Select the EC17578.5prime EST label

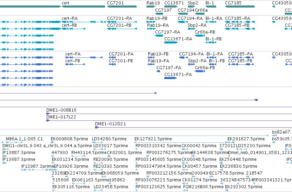(x=226, y=173)
